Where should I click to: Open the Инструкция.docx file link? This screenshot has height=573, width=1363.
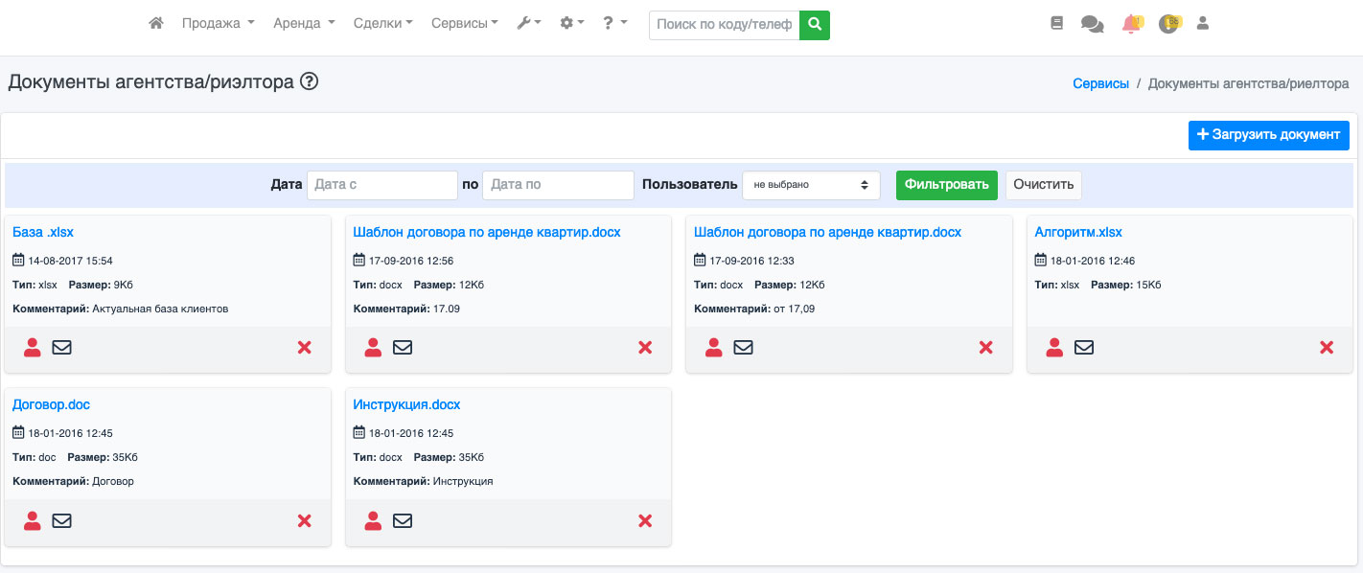coord(406,404)
